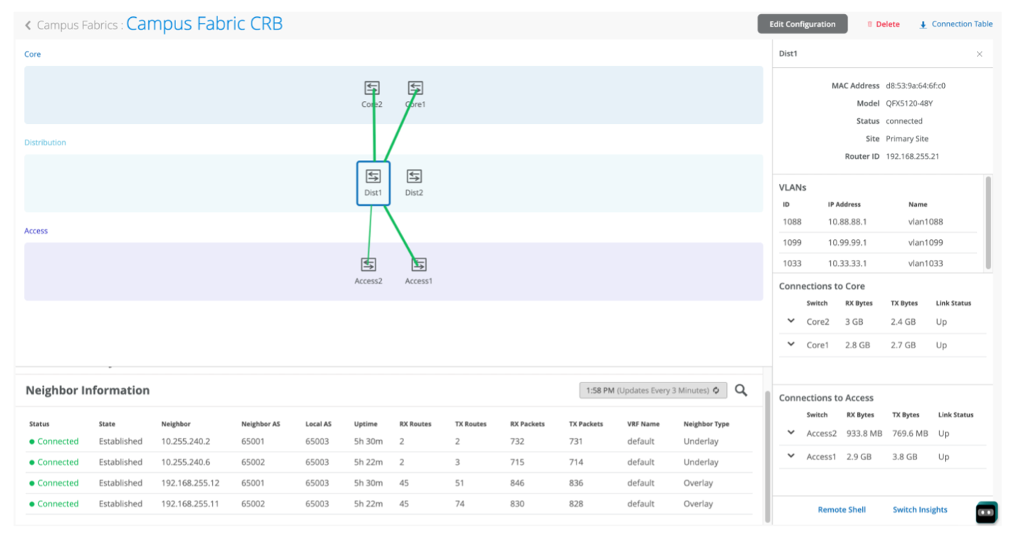Expand Access2 connection details
The height and width of the screenshot is (537, 1019).
[x=791, y=433]
